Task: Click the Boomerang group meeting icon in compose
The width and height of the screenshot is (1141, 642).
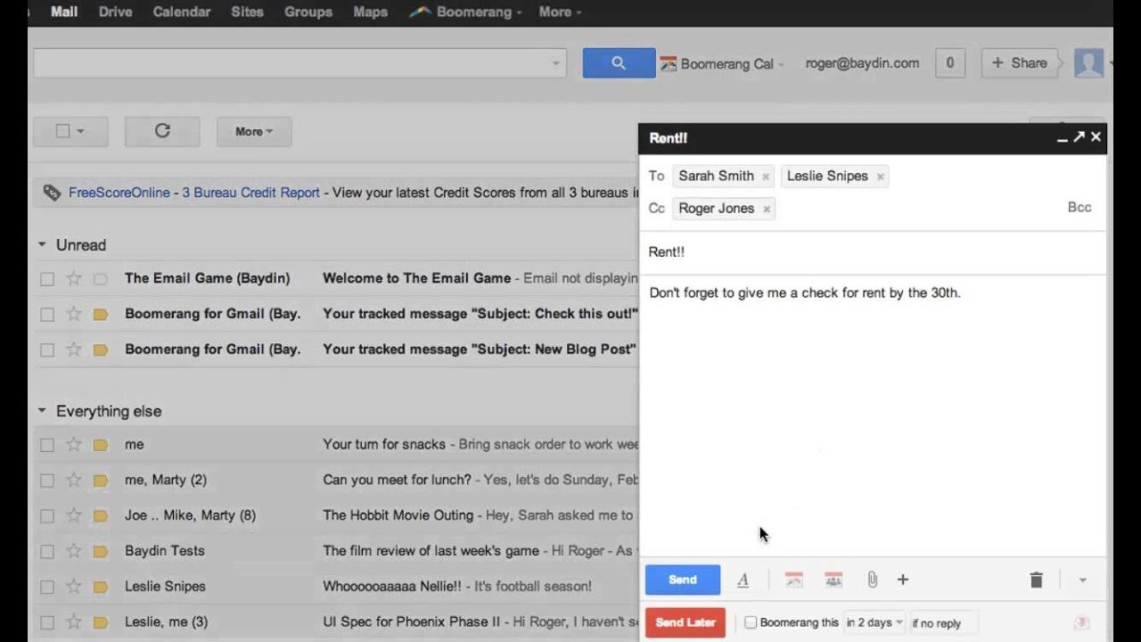Action: [x=833, y=580]
